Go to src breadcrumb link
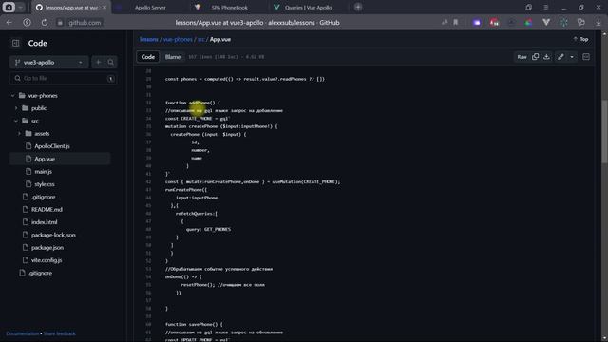608x342 pixels. tap(200, 39)
